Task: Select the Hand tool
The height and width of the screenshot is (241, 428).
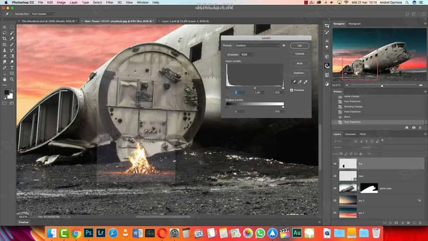Action: tap(5, 79)
